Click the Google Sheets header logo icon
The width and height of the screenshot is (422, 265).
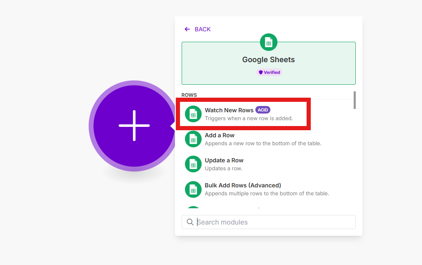point(269,42)
